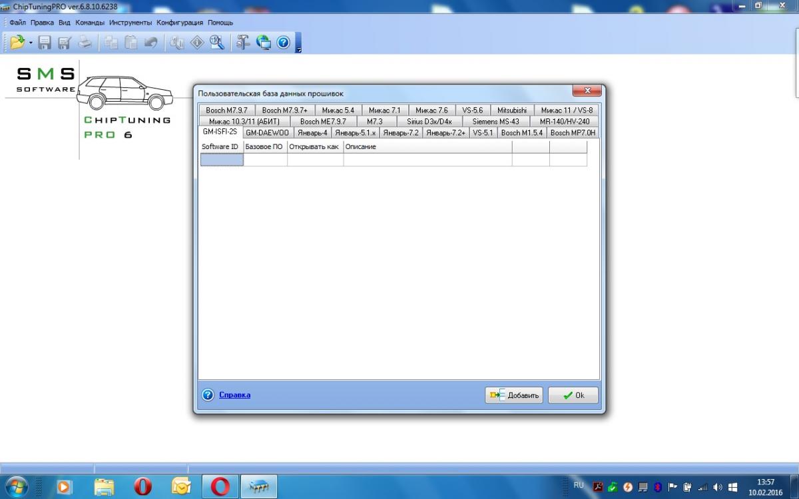Click the diamond info toolbar icon

click(x=197, y=43)
